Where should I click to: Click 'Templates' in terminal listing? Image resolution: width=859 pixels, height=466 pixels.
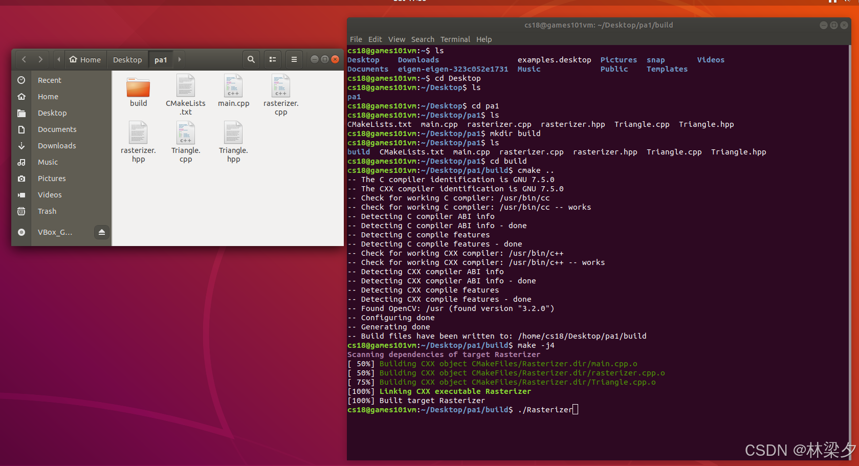coord(667,69)
